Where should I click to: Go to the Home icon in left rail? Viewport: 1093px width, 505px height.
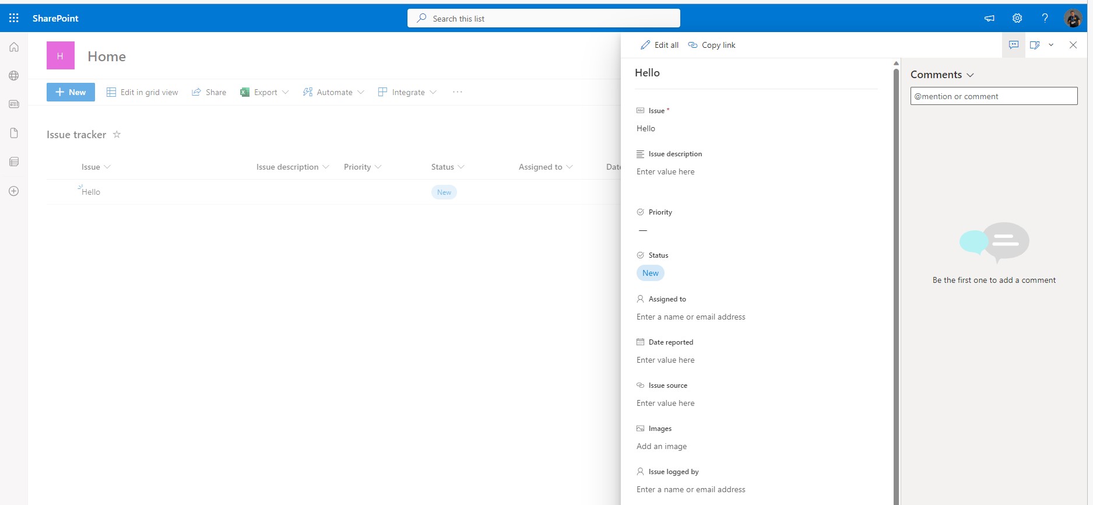coord(14,47)
